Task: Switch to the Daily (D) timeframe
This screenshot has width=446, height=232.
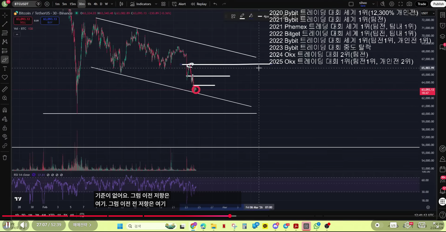Action: pyautogui.click(x=101, y=4)
